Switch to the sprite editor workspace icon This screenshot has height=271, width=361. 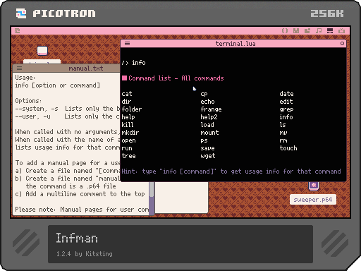(x=296, y=31)
